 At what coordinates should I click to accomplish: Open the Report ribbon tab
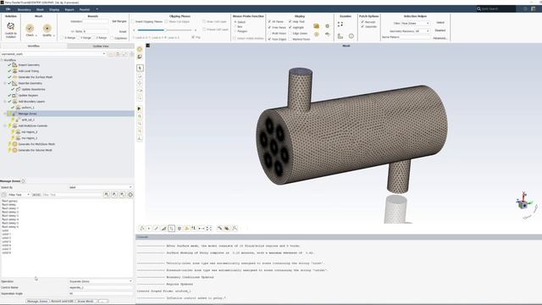pos(69,9)
